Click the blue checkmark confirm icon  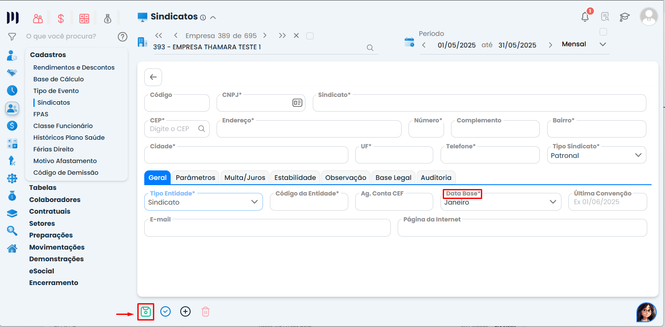point(165,311)
